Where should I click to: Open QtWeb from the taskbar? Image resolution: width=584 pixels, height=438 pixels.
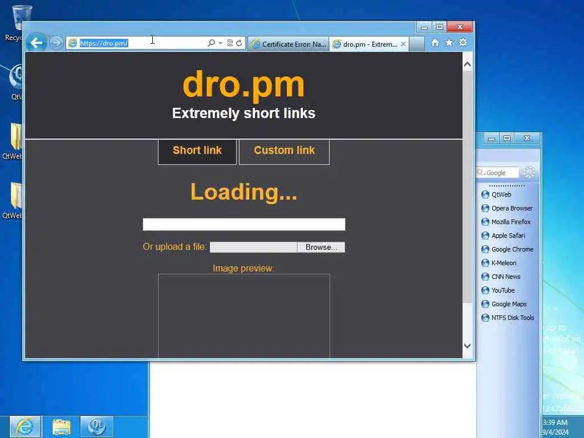point(97,427)
